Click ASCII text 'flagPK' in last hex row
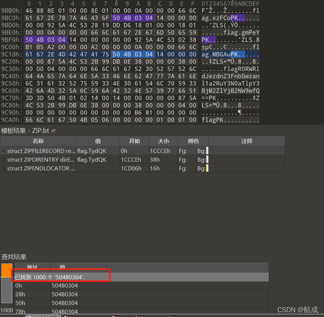Viewport: 324px width, 317px height. pyautogui.click(x=213, y=120)
